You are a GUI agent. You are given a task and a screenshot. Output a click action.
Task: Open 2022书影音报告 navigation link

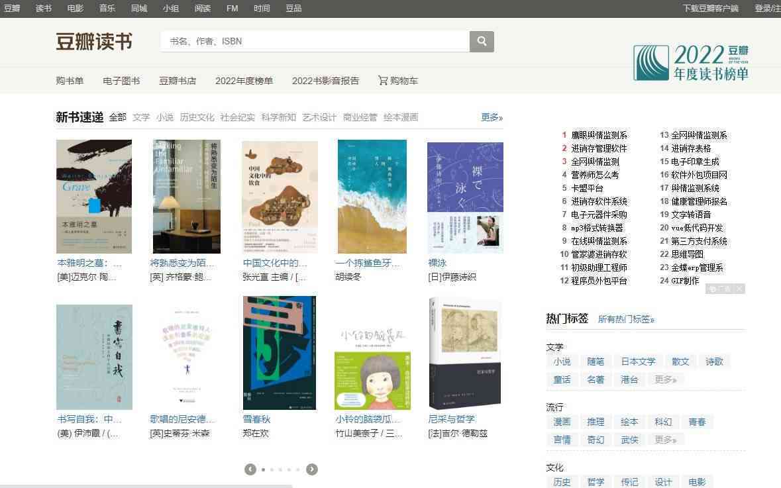click(325, 81)
